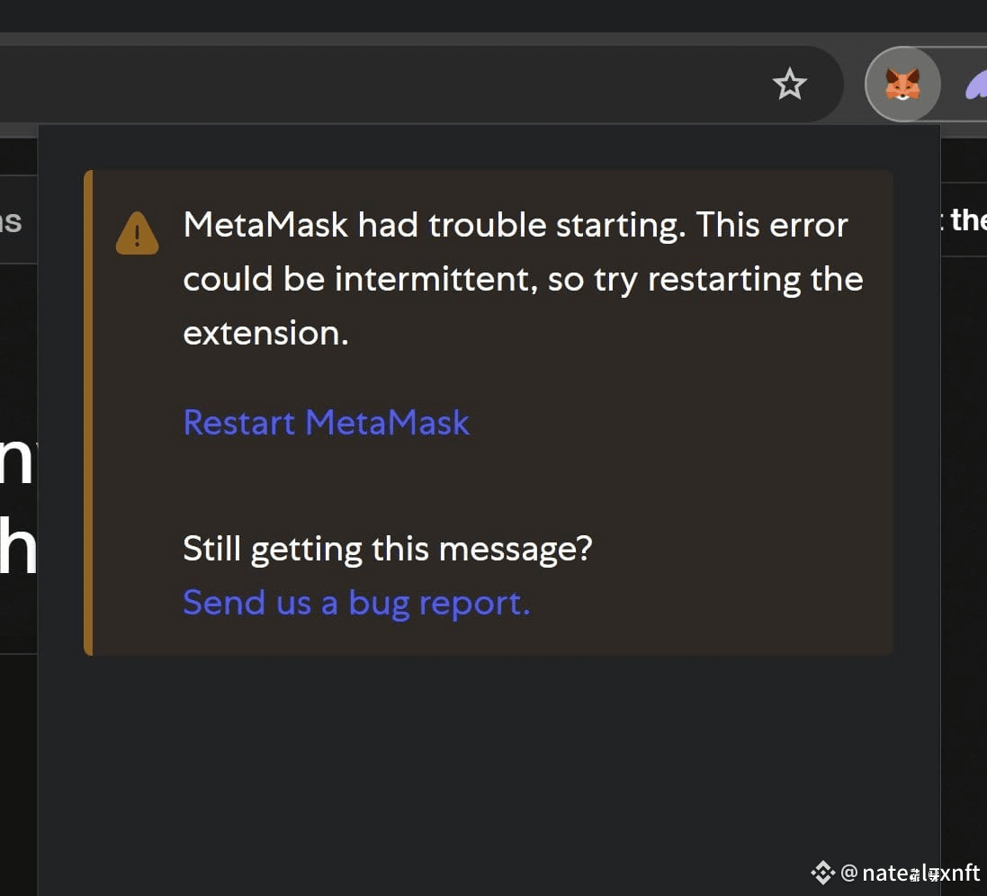Click the 'MetaMask had trouble starting' message text
The height and width of the screenshot is (896, 987).
pyautogui.click(x=523, y=279)
